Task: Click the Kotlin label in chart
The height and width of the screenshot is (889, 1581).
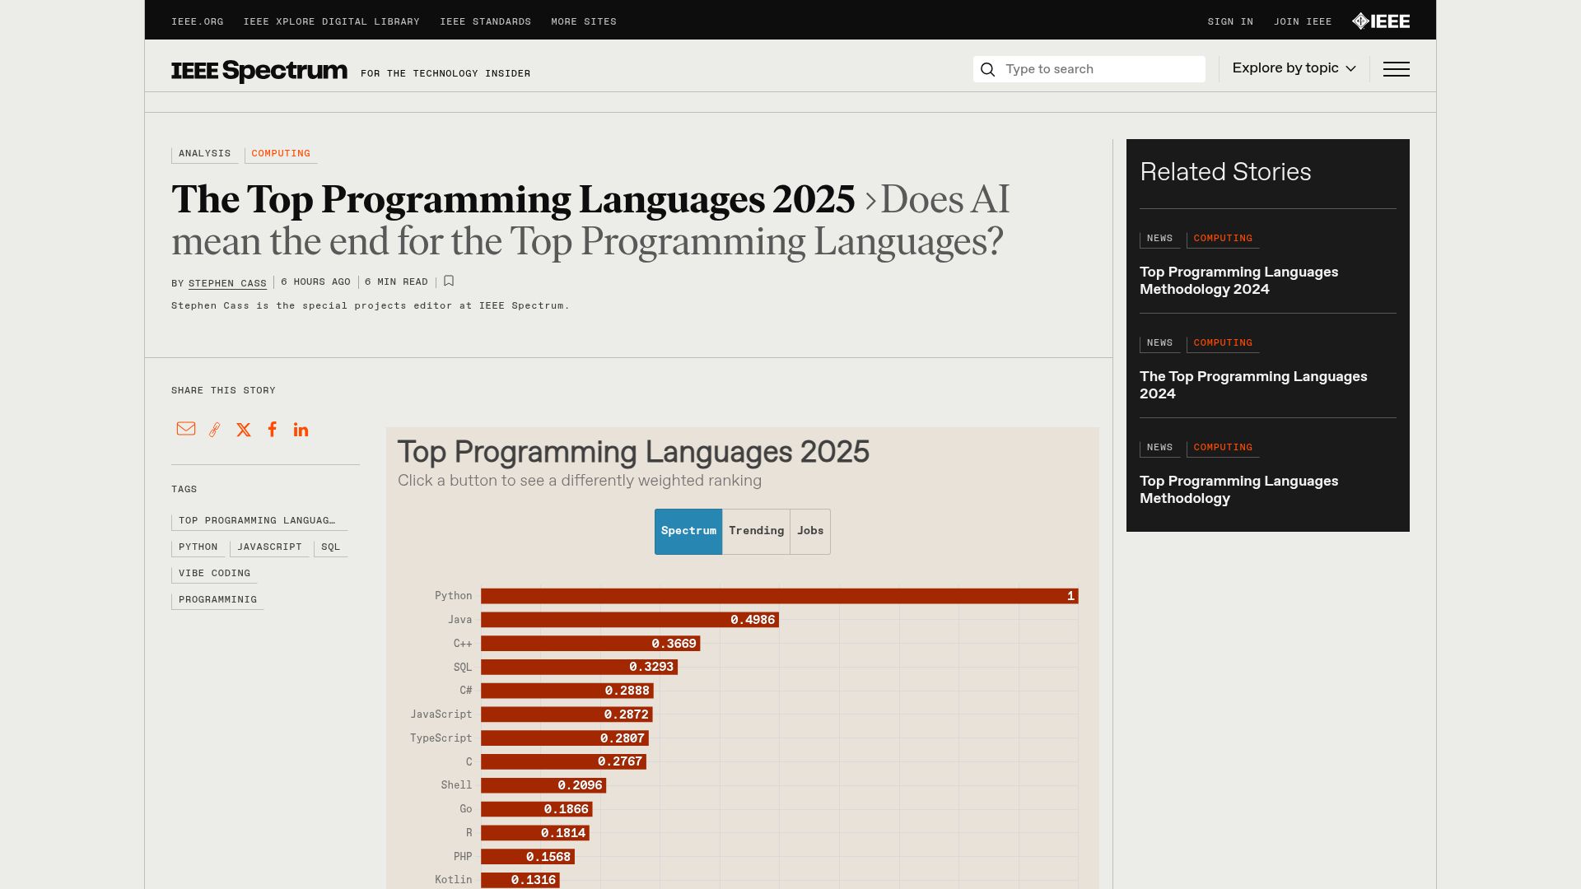Action: tap(454, 880)
